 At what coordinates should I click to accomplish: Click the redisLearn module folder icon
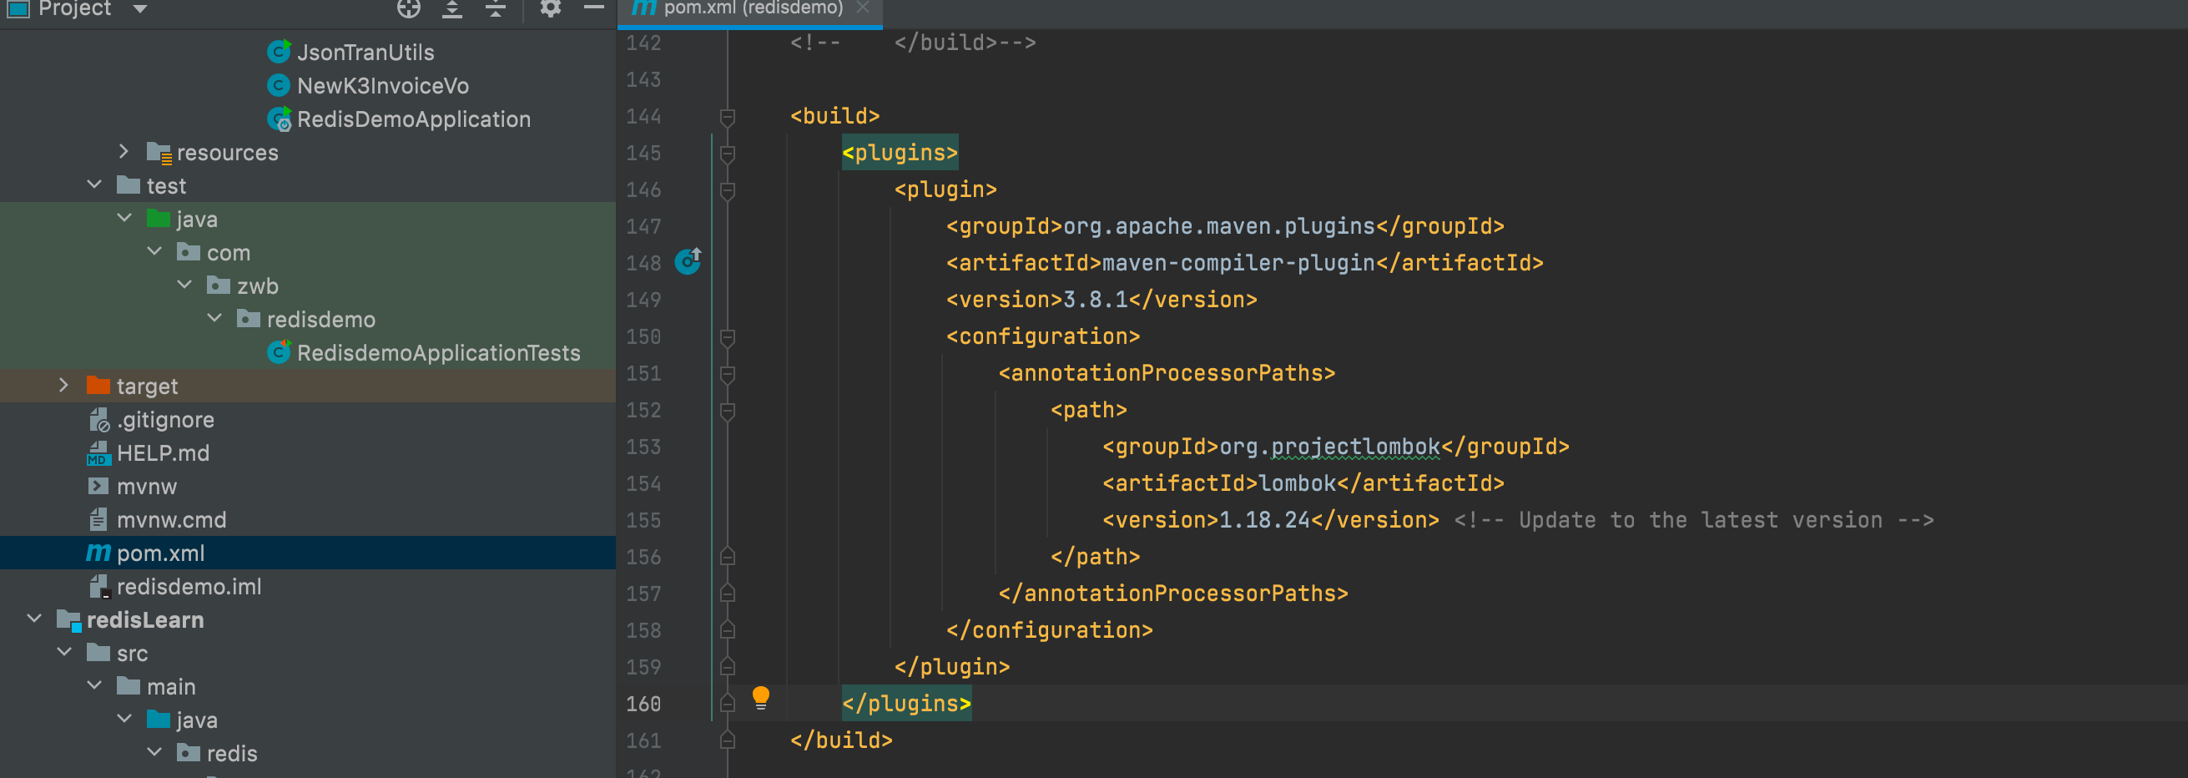click(x=68, y=620)
